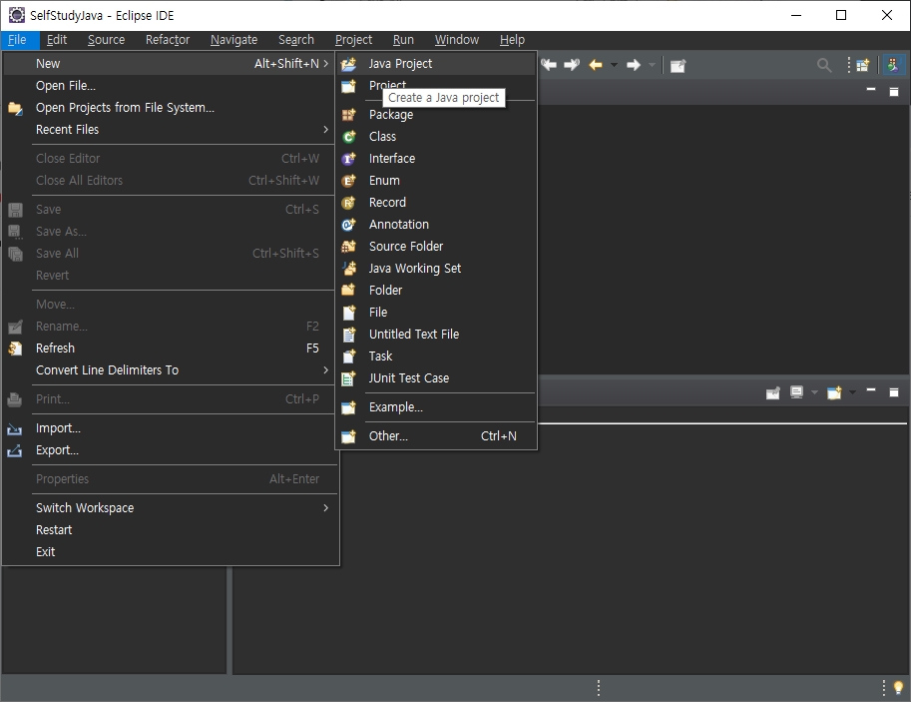
Task: Create a new JUnit Test Case
Action: [436, 378]
